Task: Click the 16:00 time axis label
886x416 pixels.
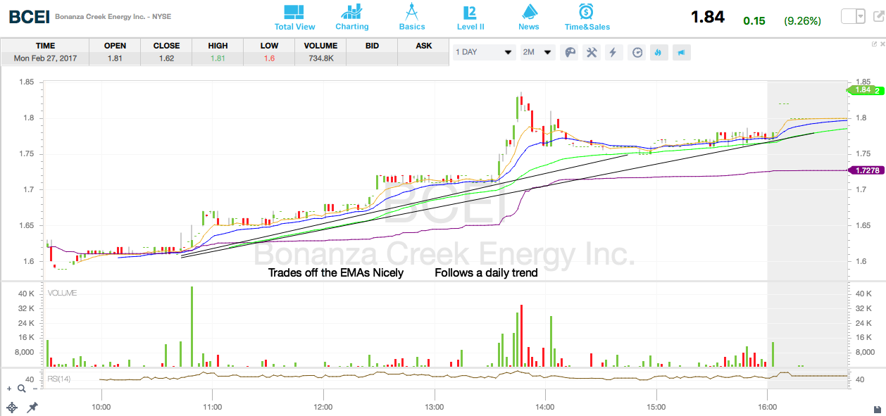Action: (x=767, y=407)
